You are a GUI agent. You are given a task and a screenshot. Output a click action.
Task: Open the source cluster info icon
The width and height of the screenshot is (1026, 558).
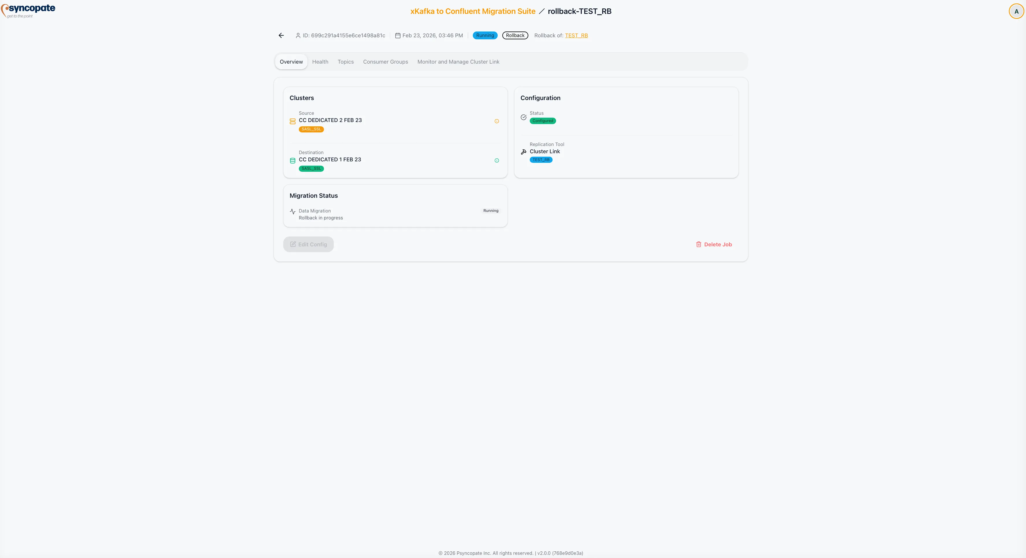coord(497,121)
